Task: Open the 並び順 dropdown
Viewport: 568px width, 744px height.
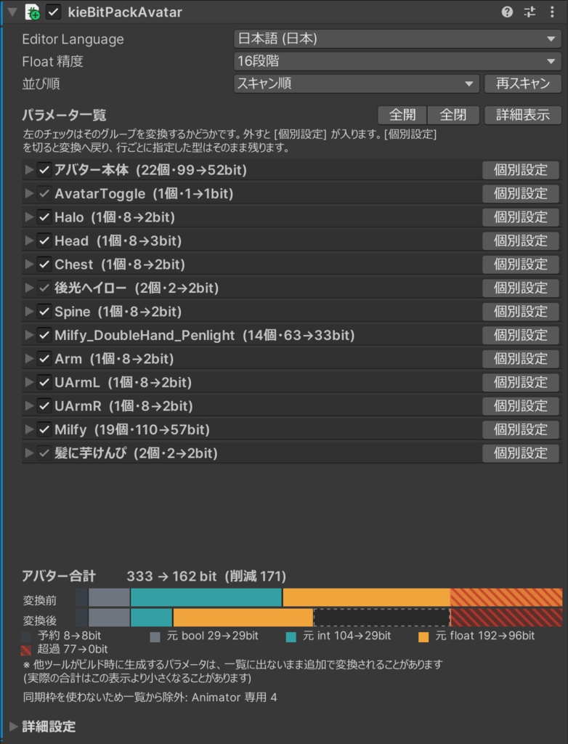Action: 357,84
